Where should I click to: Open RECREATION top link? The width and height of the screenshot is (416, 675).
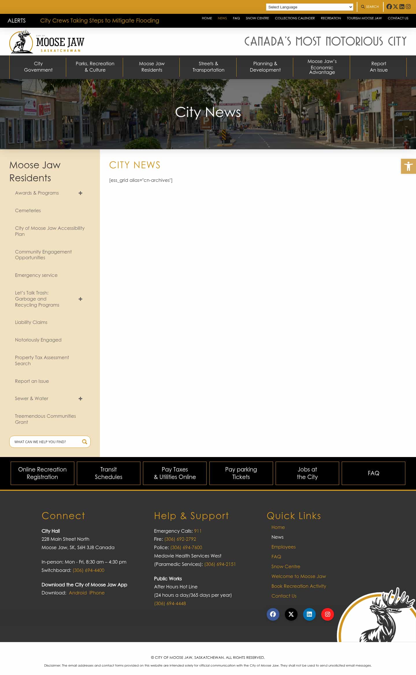pos(331,18)
